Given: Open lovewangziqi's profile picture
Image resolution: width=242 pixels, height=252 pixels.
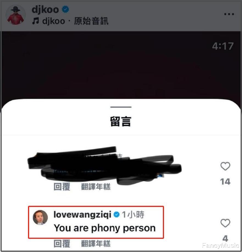Looking at the screenshot, I should [x=40, y=217].
